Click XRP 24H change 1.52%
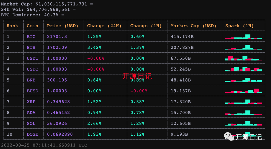The height and width of the screenshot is (149, 271). point(94,102)
